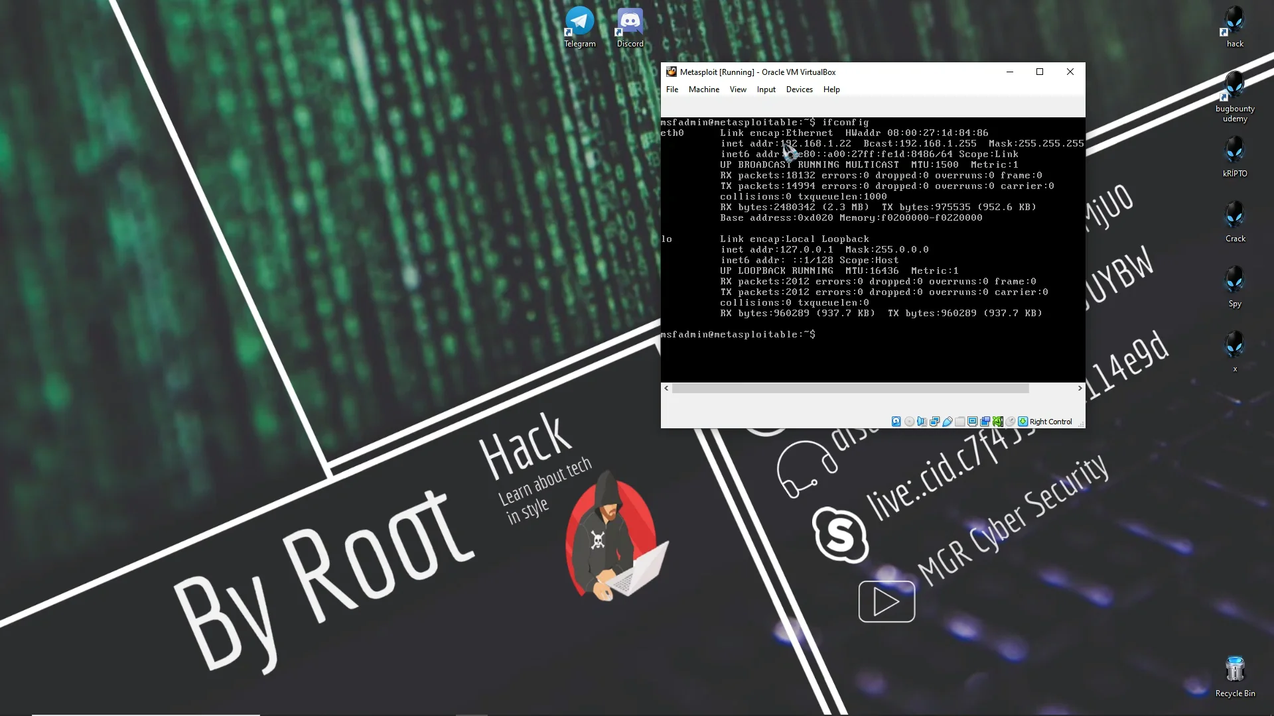Click the shared folders status icon
This screenshot has width=1274, height=716.
(960, 422)
